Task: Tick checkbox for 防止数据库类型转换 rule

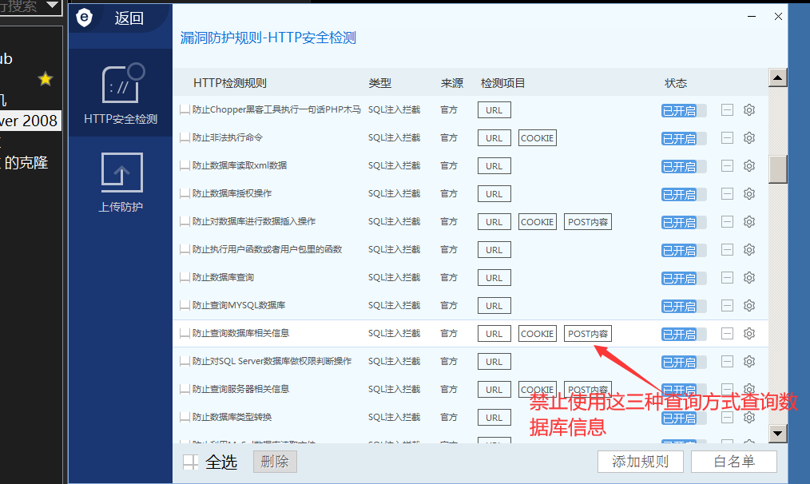Action: tap(185, 418)
